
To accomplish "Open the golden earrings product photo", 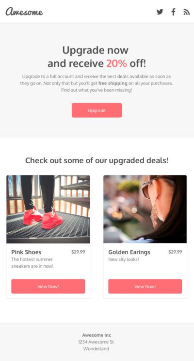I will tap(145, 209).
